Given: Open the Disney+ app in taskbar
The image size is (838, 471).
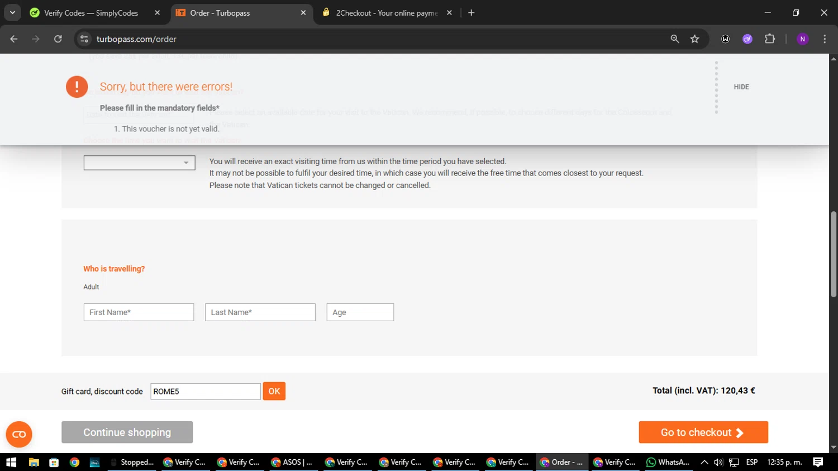Looking at the screenshot, I should [94, 462].
